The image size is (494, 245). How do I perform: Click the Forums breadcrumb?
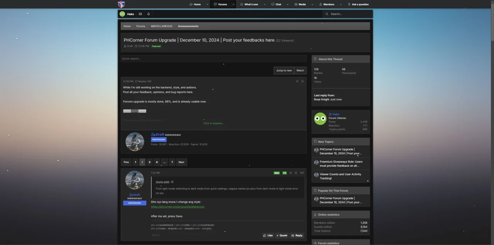coord(141,26)
